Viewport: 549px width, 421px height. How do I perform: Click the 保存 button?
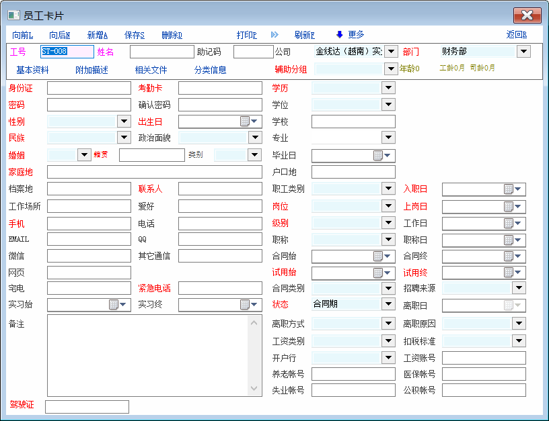[x=135, y=35]
